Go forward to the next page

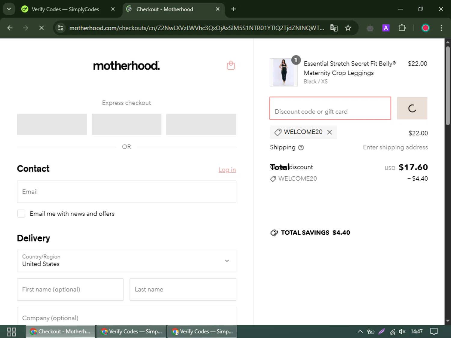tap(26, 28)
